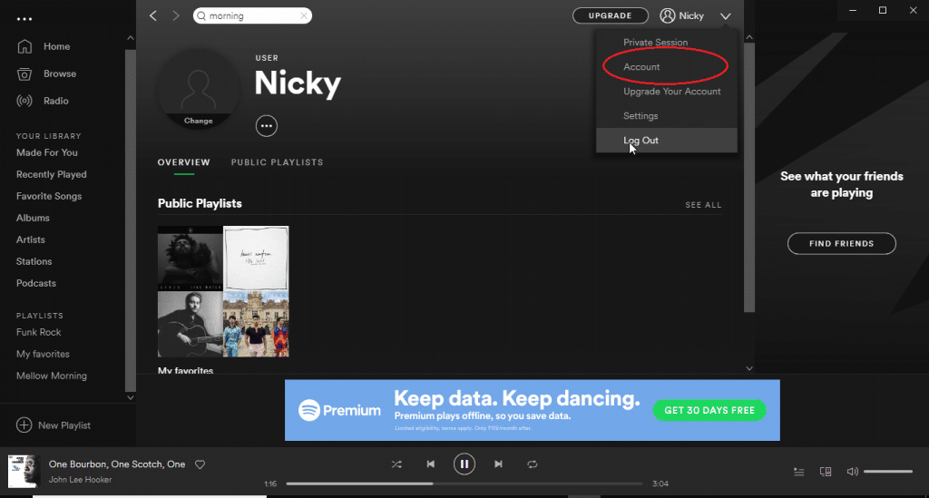Screen dimensions: 929x498
Task: Click sidebar scroll up arrow
Action: (x=131, y=38)
